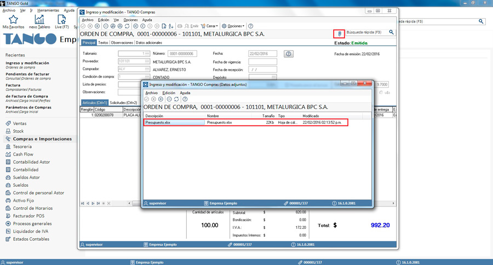Image resolution: width=493 pixels, height=265 pixels.
Task: Go to first row grid navigator button
Action: (x=82, y=203)
